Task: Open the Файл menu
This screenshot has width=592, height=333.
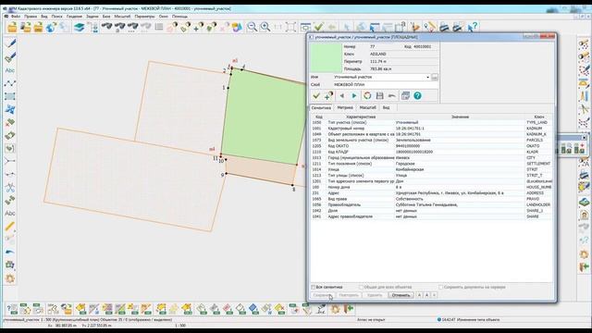Action: [16, 17]
